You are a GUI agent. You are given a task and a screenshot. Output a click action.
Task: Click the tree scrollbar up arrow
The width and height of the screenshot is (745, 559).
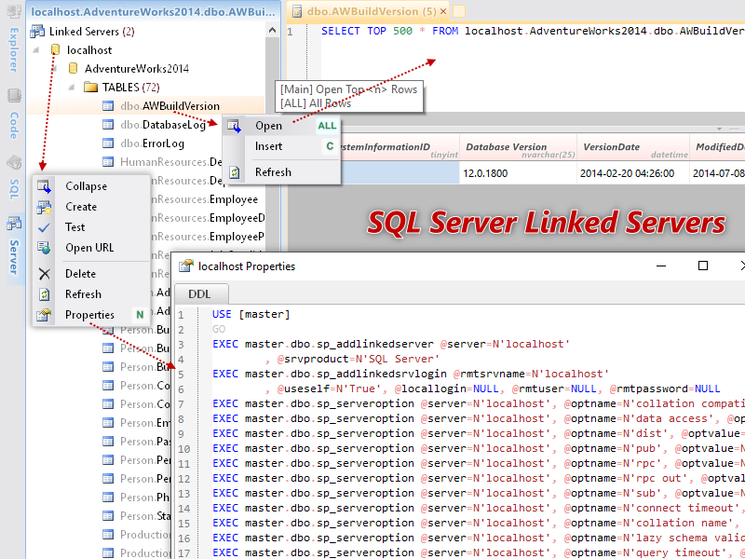tap(272, 31)
